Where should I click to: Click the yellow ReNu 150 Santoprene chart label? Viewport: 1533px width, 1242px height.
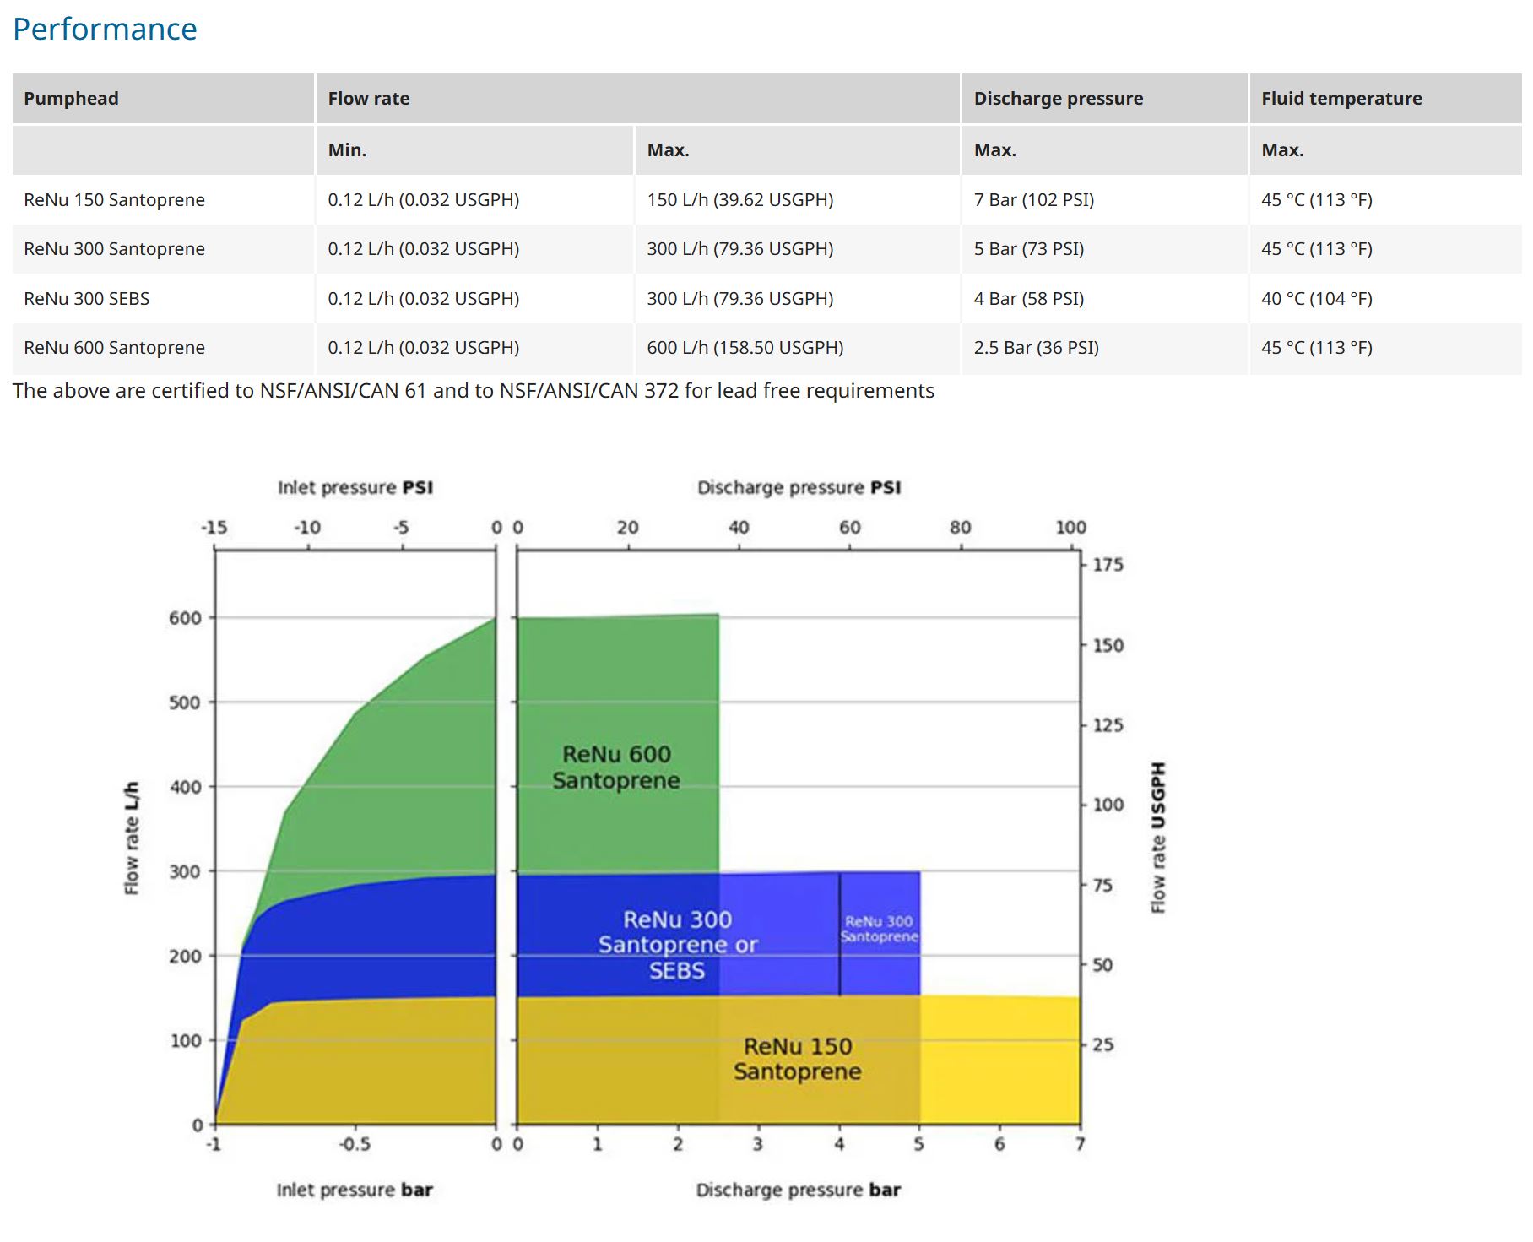click(x=797, y=1059)
